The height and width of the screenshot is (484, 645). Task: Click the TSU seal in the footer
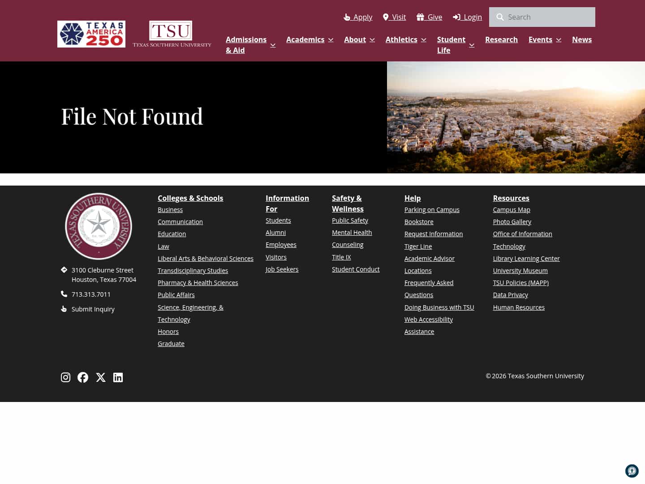coord(99,226)
